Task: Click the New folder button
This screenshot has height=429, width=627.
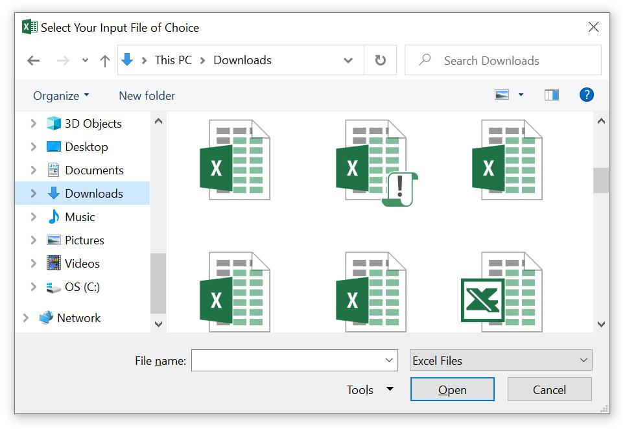Action: click(147, 95)
